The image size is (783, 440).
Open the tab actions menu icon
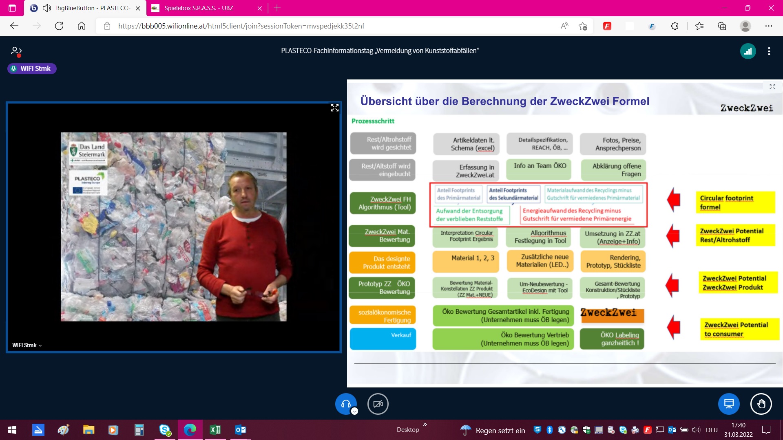coord(12,8)
